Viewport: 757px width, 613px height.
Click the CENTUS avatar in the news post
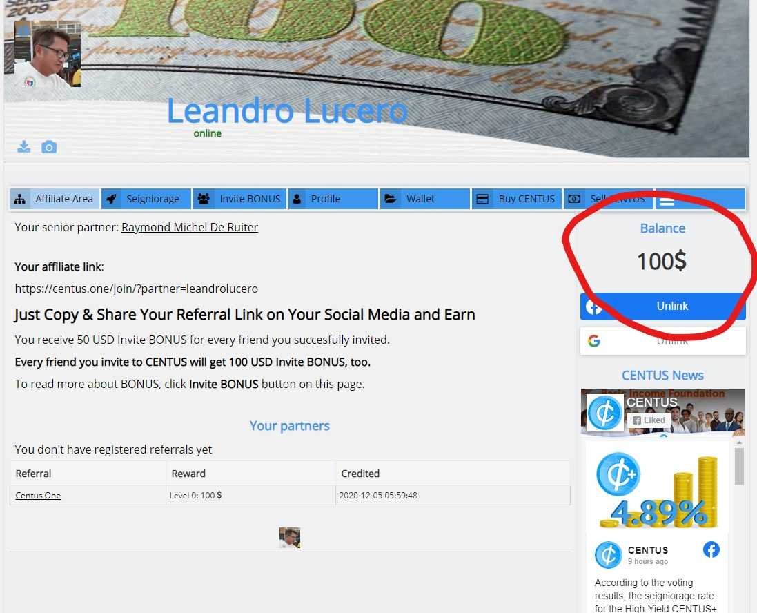[609, 555]
